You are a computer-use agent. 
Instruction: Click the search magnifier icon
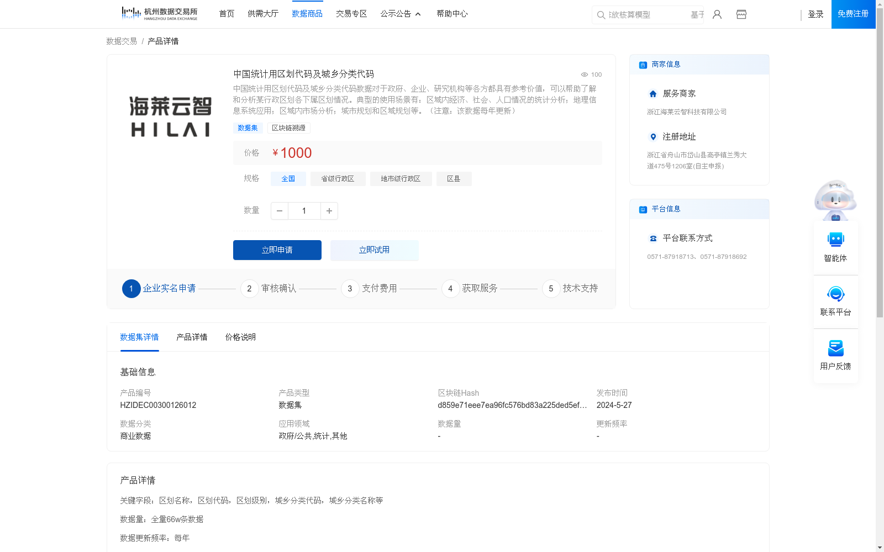601,15
